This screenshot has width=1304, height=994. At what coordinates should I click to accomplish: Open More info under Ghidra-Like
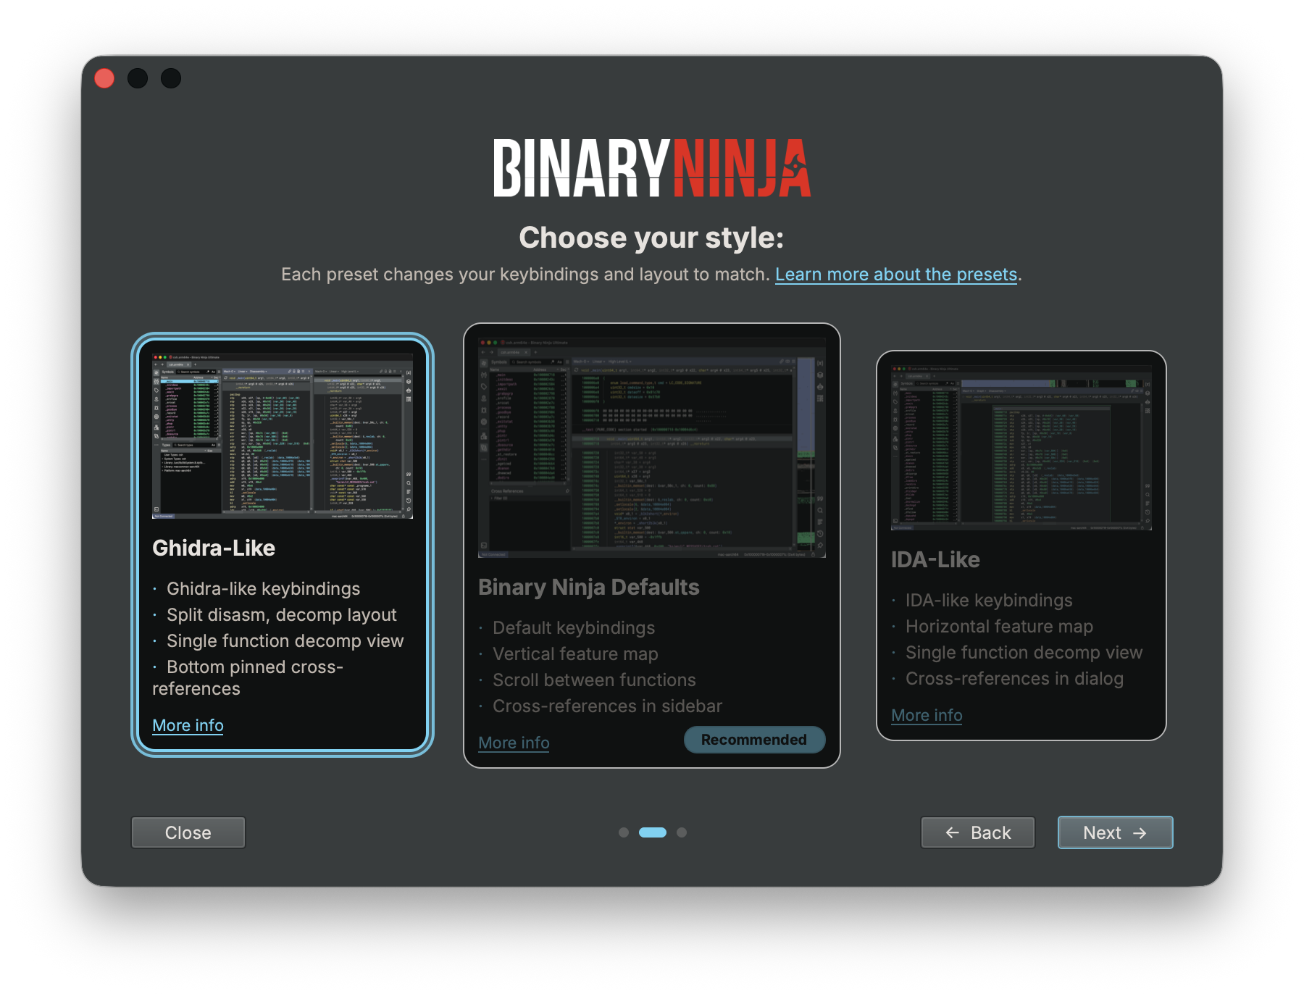click(188, 725)
